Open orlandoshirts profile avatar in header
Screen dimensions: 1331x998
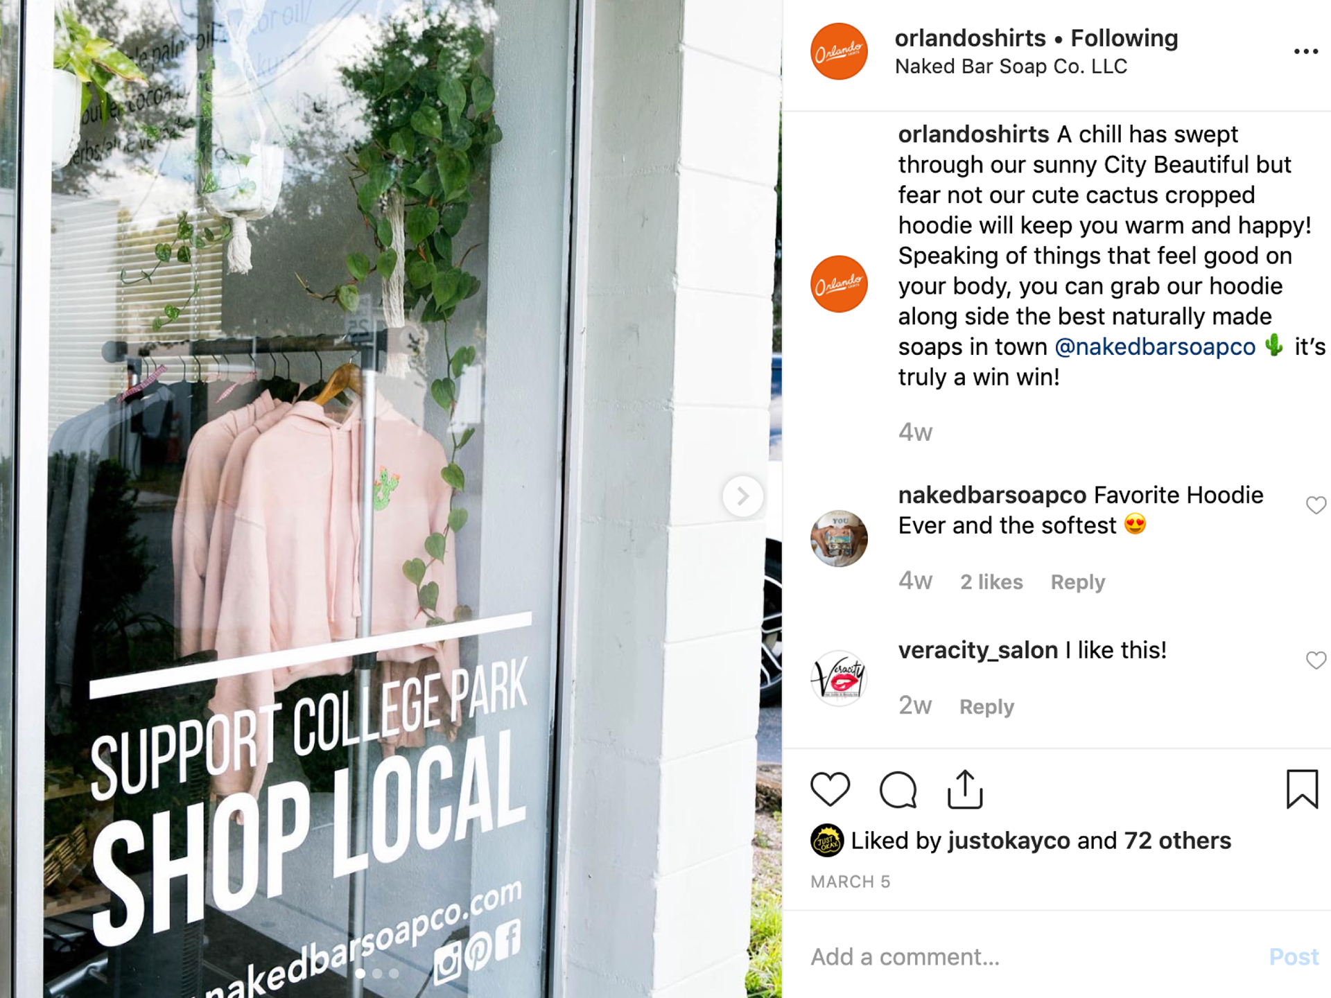(839, 51)
